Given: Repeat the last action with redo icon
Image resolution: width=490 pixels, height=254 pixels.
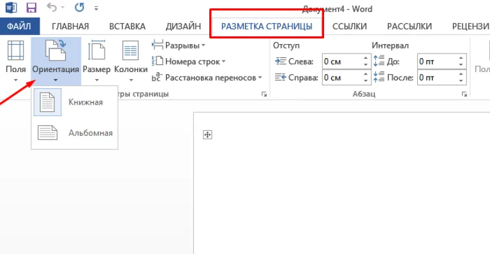Looking at the screenshot, I should (x=79, y=7).
